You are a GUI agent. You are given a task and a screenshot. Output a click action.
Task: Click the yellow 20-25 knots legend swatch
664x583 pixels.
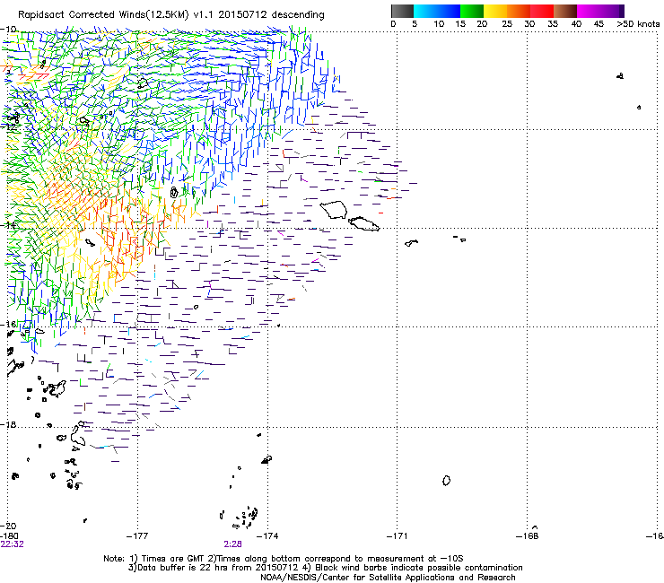click(495, 11)
